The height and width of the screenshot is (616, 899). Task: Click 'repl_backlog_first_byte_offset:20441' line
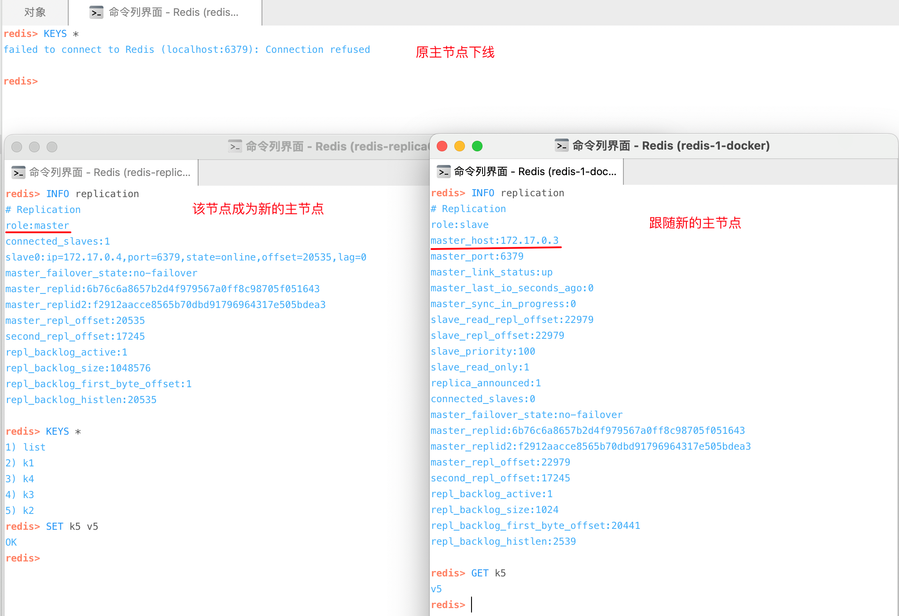click(x=535, y=526)
